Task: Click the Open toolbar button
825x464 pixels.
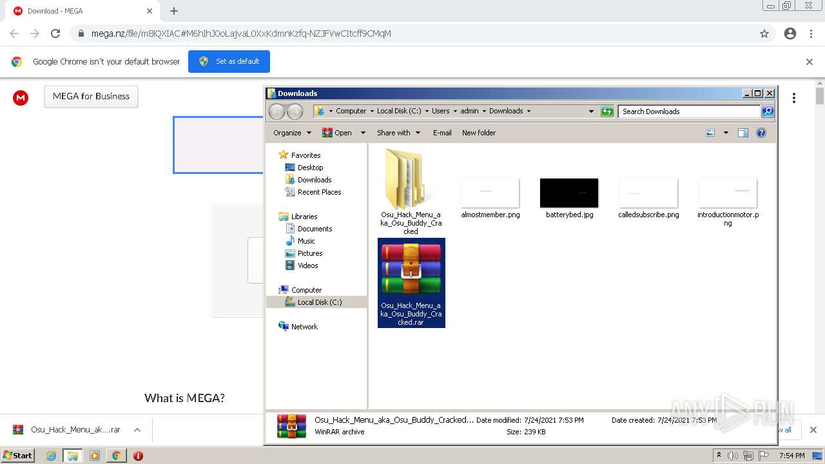Action: click(x=337, y=133)
